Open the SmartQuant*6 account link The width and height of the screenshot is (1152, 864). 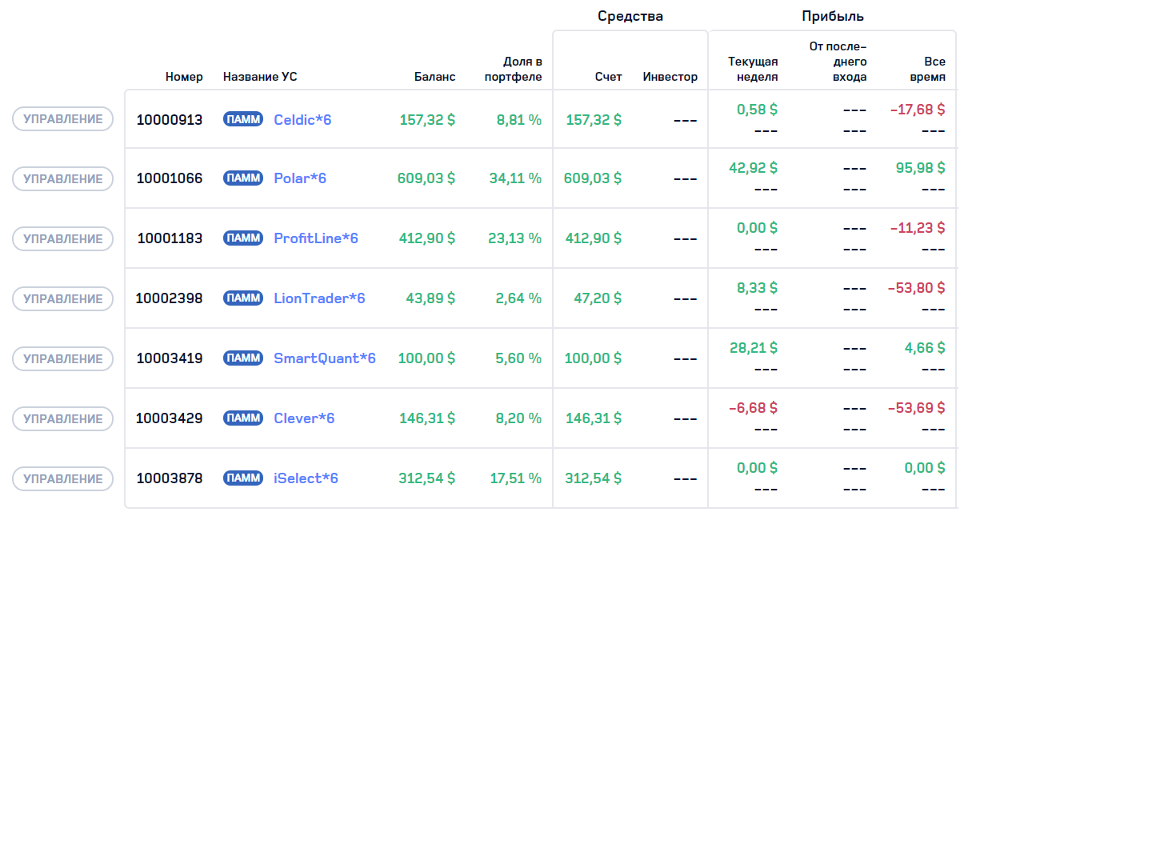(x=324, y=358)
